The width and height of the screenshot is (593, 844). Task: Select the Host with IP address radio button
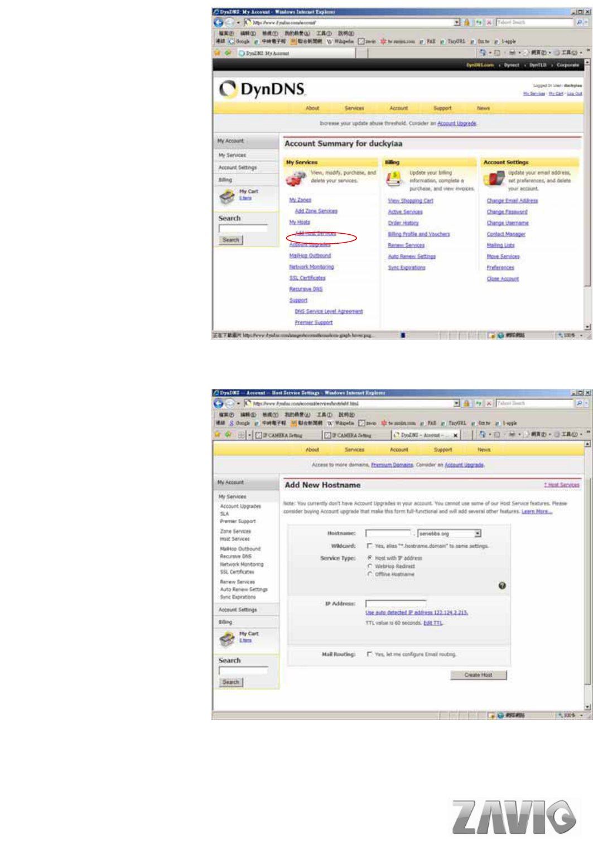click(x=369, y=558)
